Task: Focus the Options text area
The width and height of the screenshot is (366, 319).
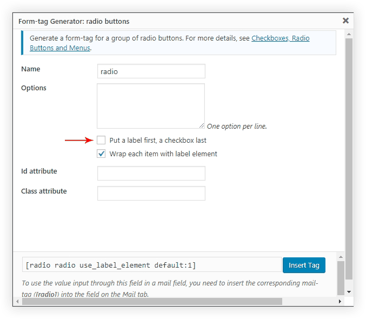Action: (151, 105)
